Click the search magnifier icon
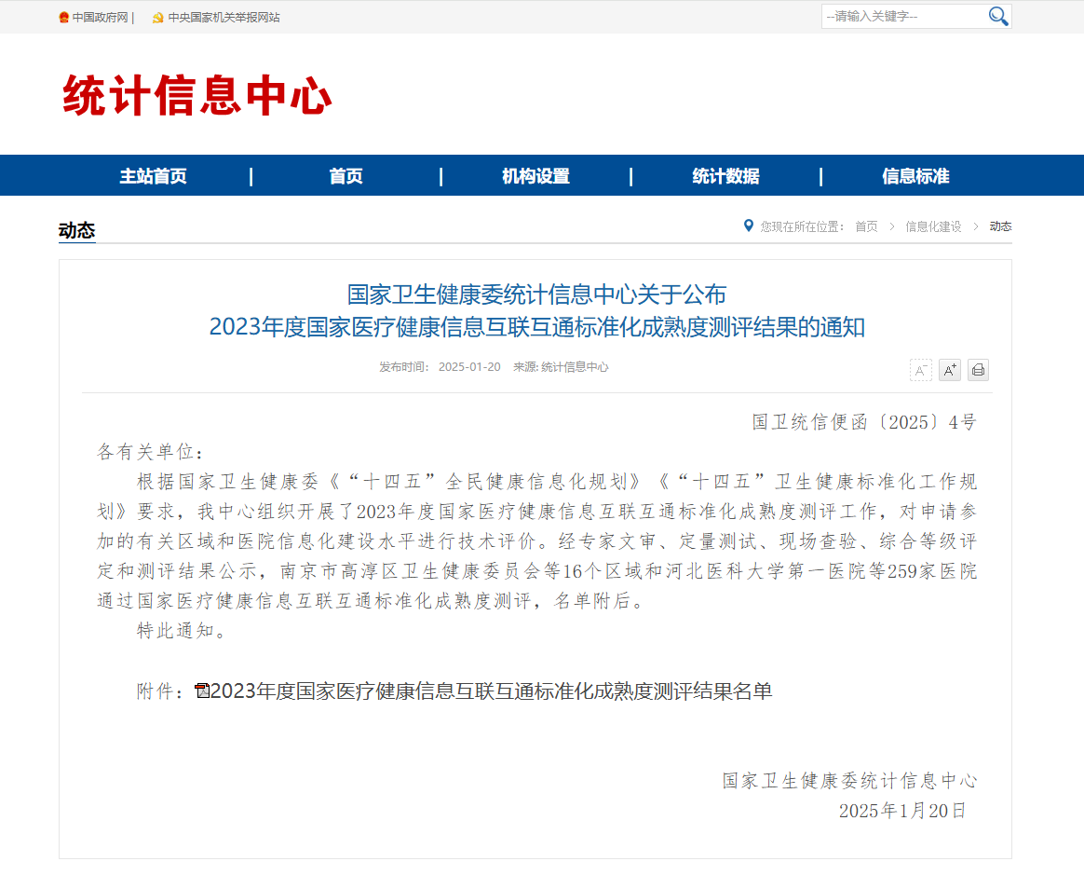 [x=997, y=16]
